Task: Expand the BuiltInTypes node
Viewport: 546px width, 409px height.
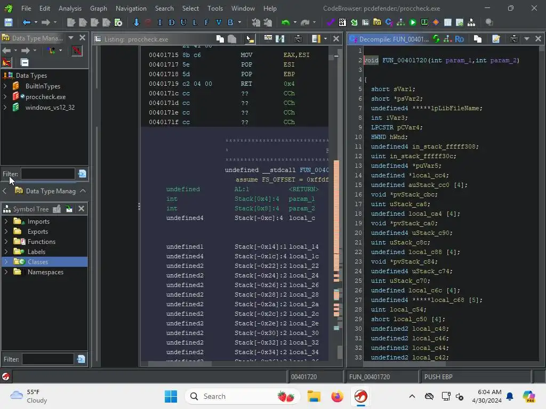Action: click(5, 86)
